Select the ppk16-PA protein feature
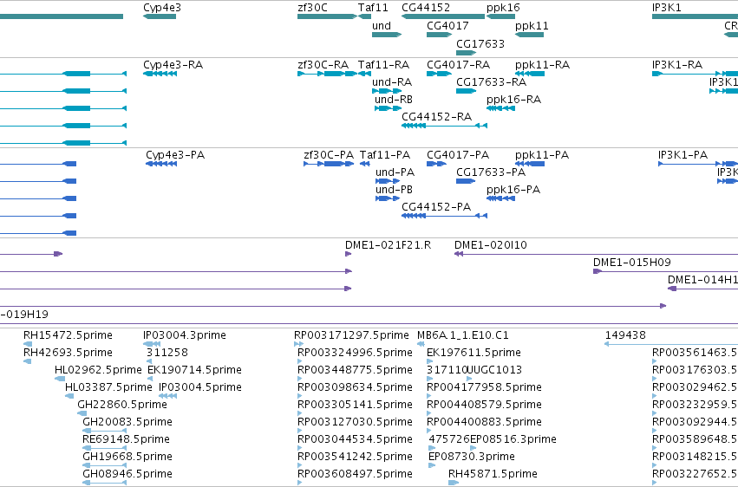The height and width of the screenshot is (487, 738). click(x=500, y=198)
